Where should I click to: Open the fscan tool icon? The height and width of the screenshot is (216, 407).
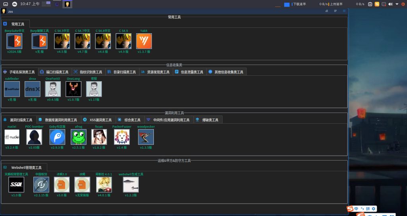[99, 137]
